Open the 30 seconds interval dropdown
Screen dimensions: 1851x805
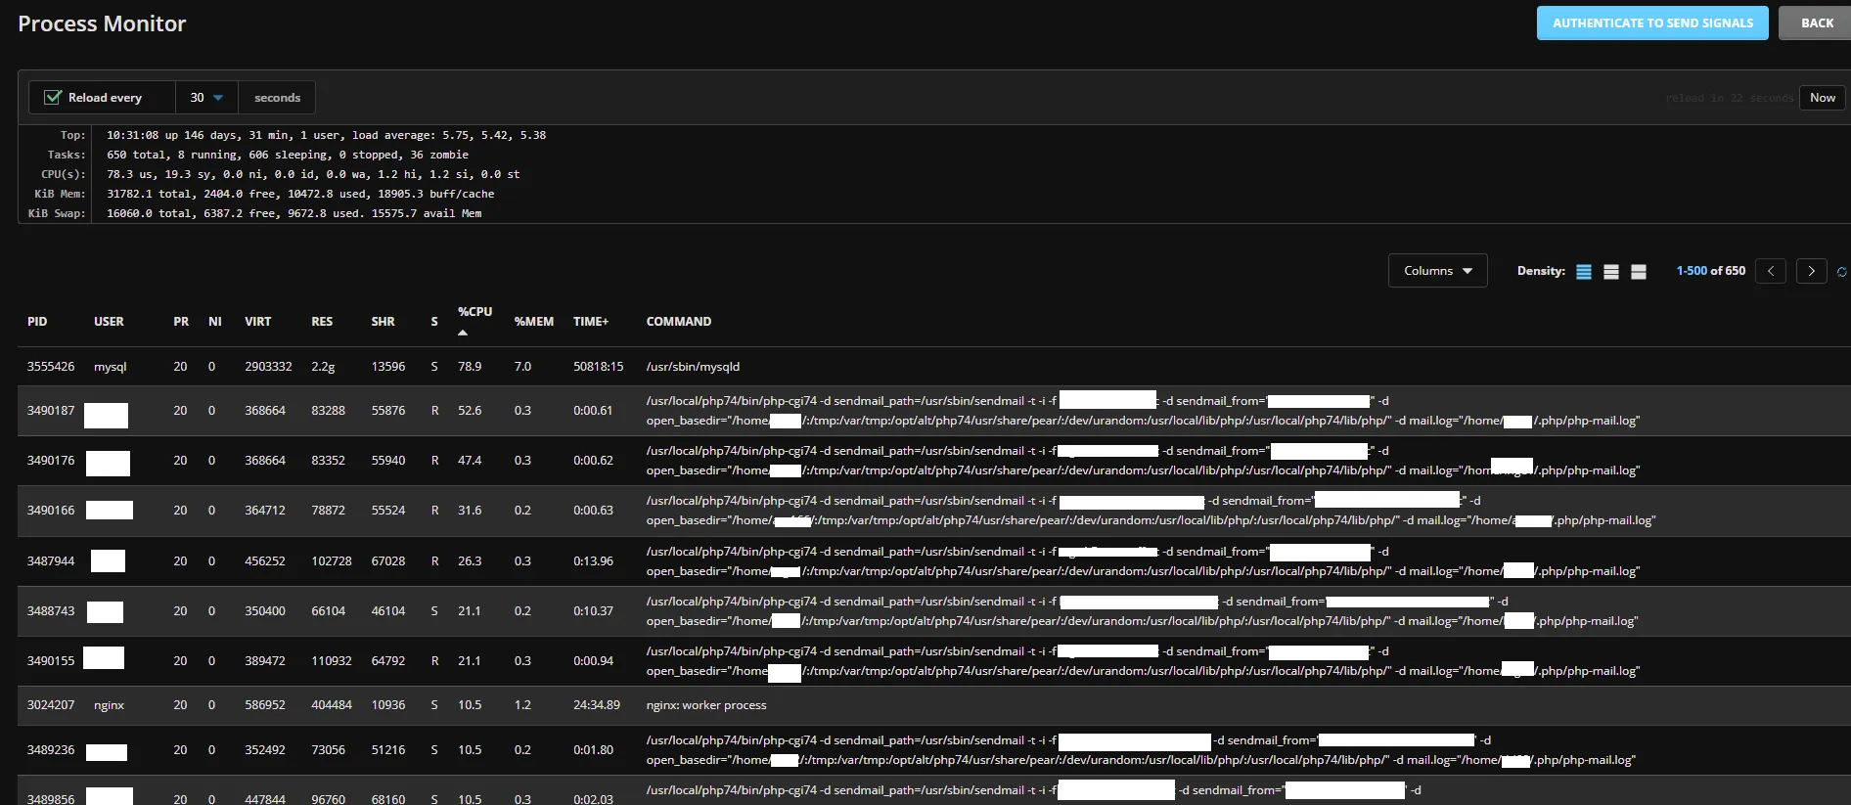point(206,98)
